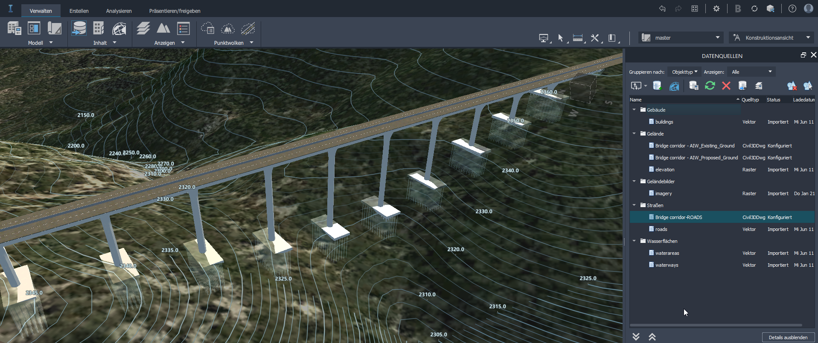
Task: Delete the selected data source
Action: 726,86
